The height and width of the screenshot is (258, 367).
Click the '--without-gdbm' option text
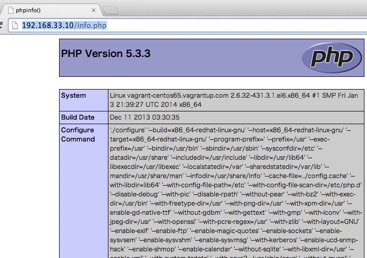click(x=197, y=212)
